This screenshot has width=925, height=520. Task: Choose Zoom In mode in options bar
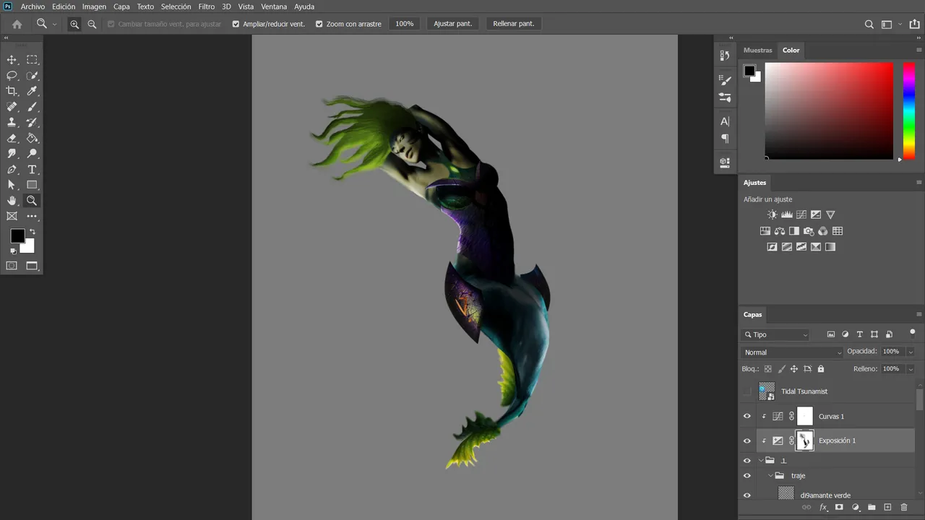tap(74, 24)
